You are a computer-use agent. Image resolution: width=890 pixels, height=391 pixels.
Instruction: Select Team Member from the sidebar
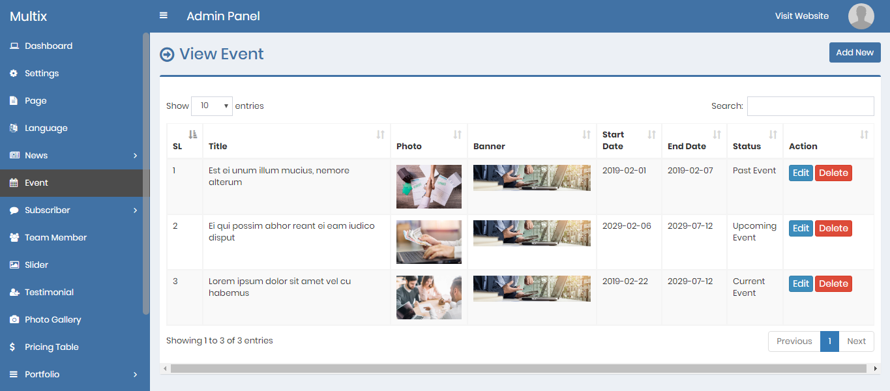pos(57,237)
